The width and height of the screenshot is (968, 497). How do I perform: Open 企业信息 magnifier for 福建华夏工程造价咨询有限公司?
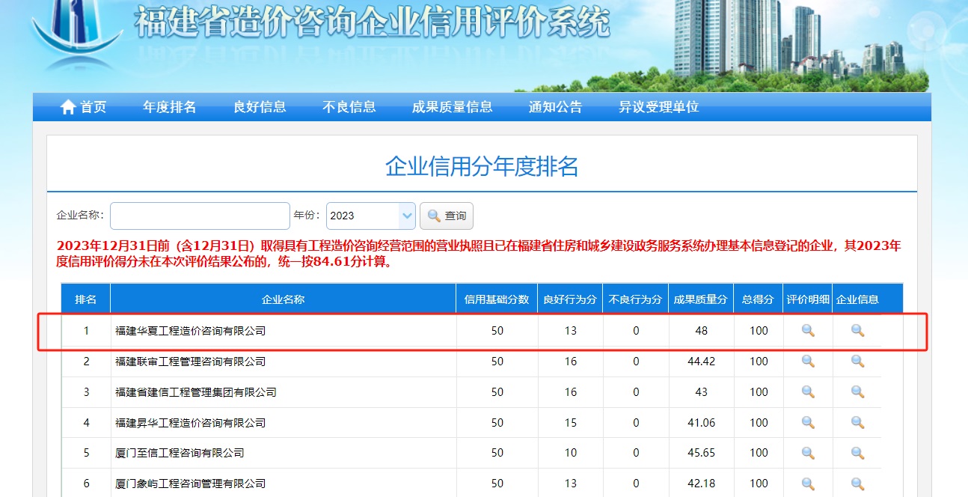pos(857,331)
